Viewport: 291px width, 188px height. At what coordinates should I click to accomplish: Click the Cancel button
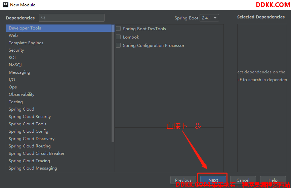coord(243,180)
